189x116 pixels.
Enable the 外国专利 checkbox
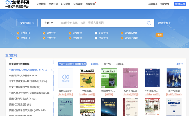click(96, 33)
